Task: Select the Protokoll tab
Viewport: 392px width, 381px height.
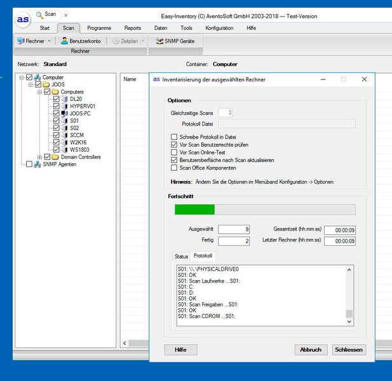Action: (x=203, y=255)
